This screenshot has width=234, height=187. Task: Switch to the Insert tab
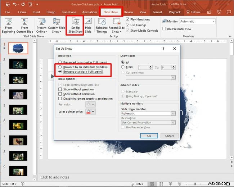click(36, 12)
